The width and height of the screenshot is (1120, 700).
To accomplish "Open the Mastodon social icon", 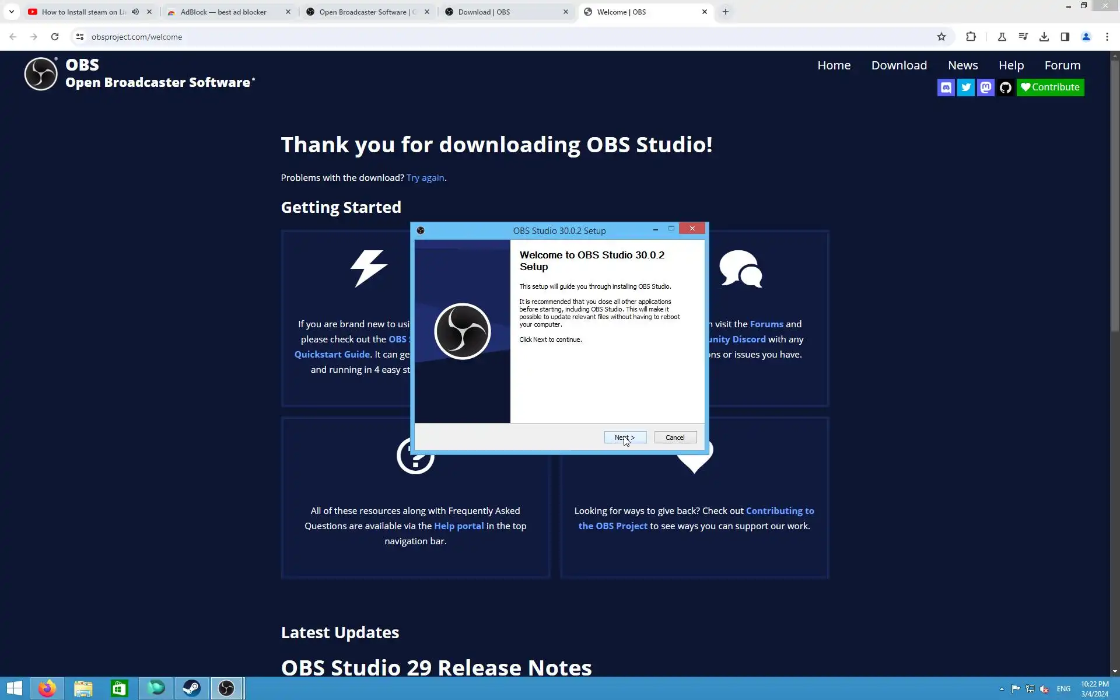I will 985,87.
